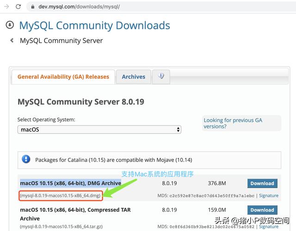This screenshot has height=231, width=296.
Task: Open the Select Operating System dropdown
Action: coord(99,130)
